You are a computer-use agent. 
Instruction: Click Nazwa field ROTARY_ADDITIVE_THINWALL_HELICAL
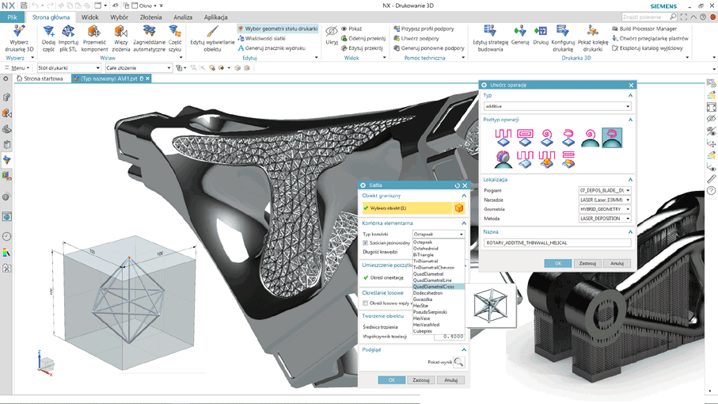coord(557,242)
